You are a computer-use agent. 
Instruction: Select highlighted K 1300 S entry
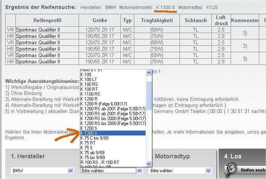coord(113,133)
